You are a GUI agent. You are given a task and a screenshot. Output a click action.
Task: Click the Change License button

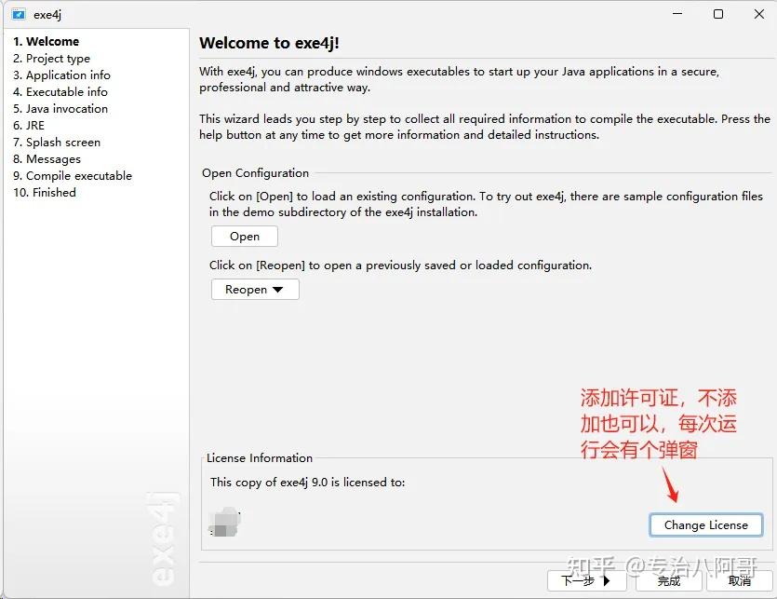point(705,524)
